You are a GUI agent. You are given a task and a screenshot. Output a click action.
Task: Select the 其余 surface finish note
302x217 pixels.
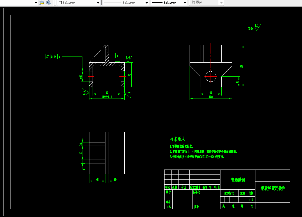pos(250,29)
